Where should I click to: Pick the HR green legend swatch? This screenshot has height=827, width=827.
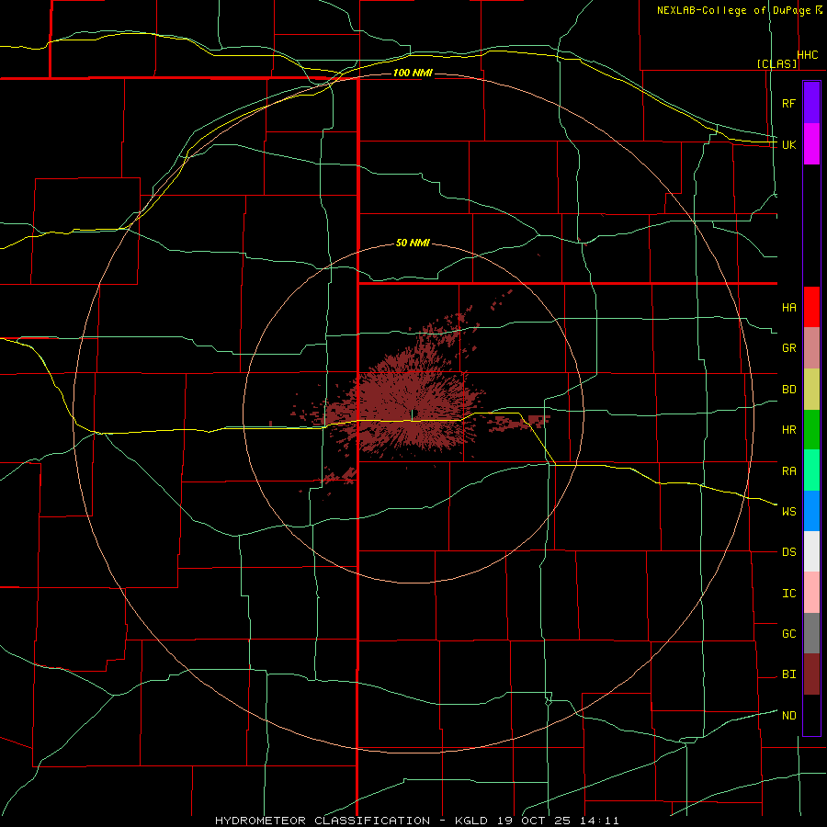tap(811, 429)
